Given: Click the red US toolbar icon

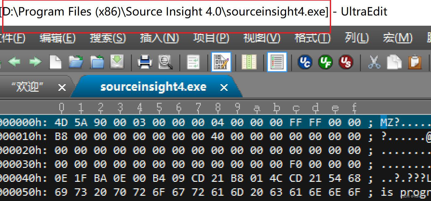Looking at the screenshot, I should [346, 62].
